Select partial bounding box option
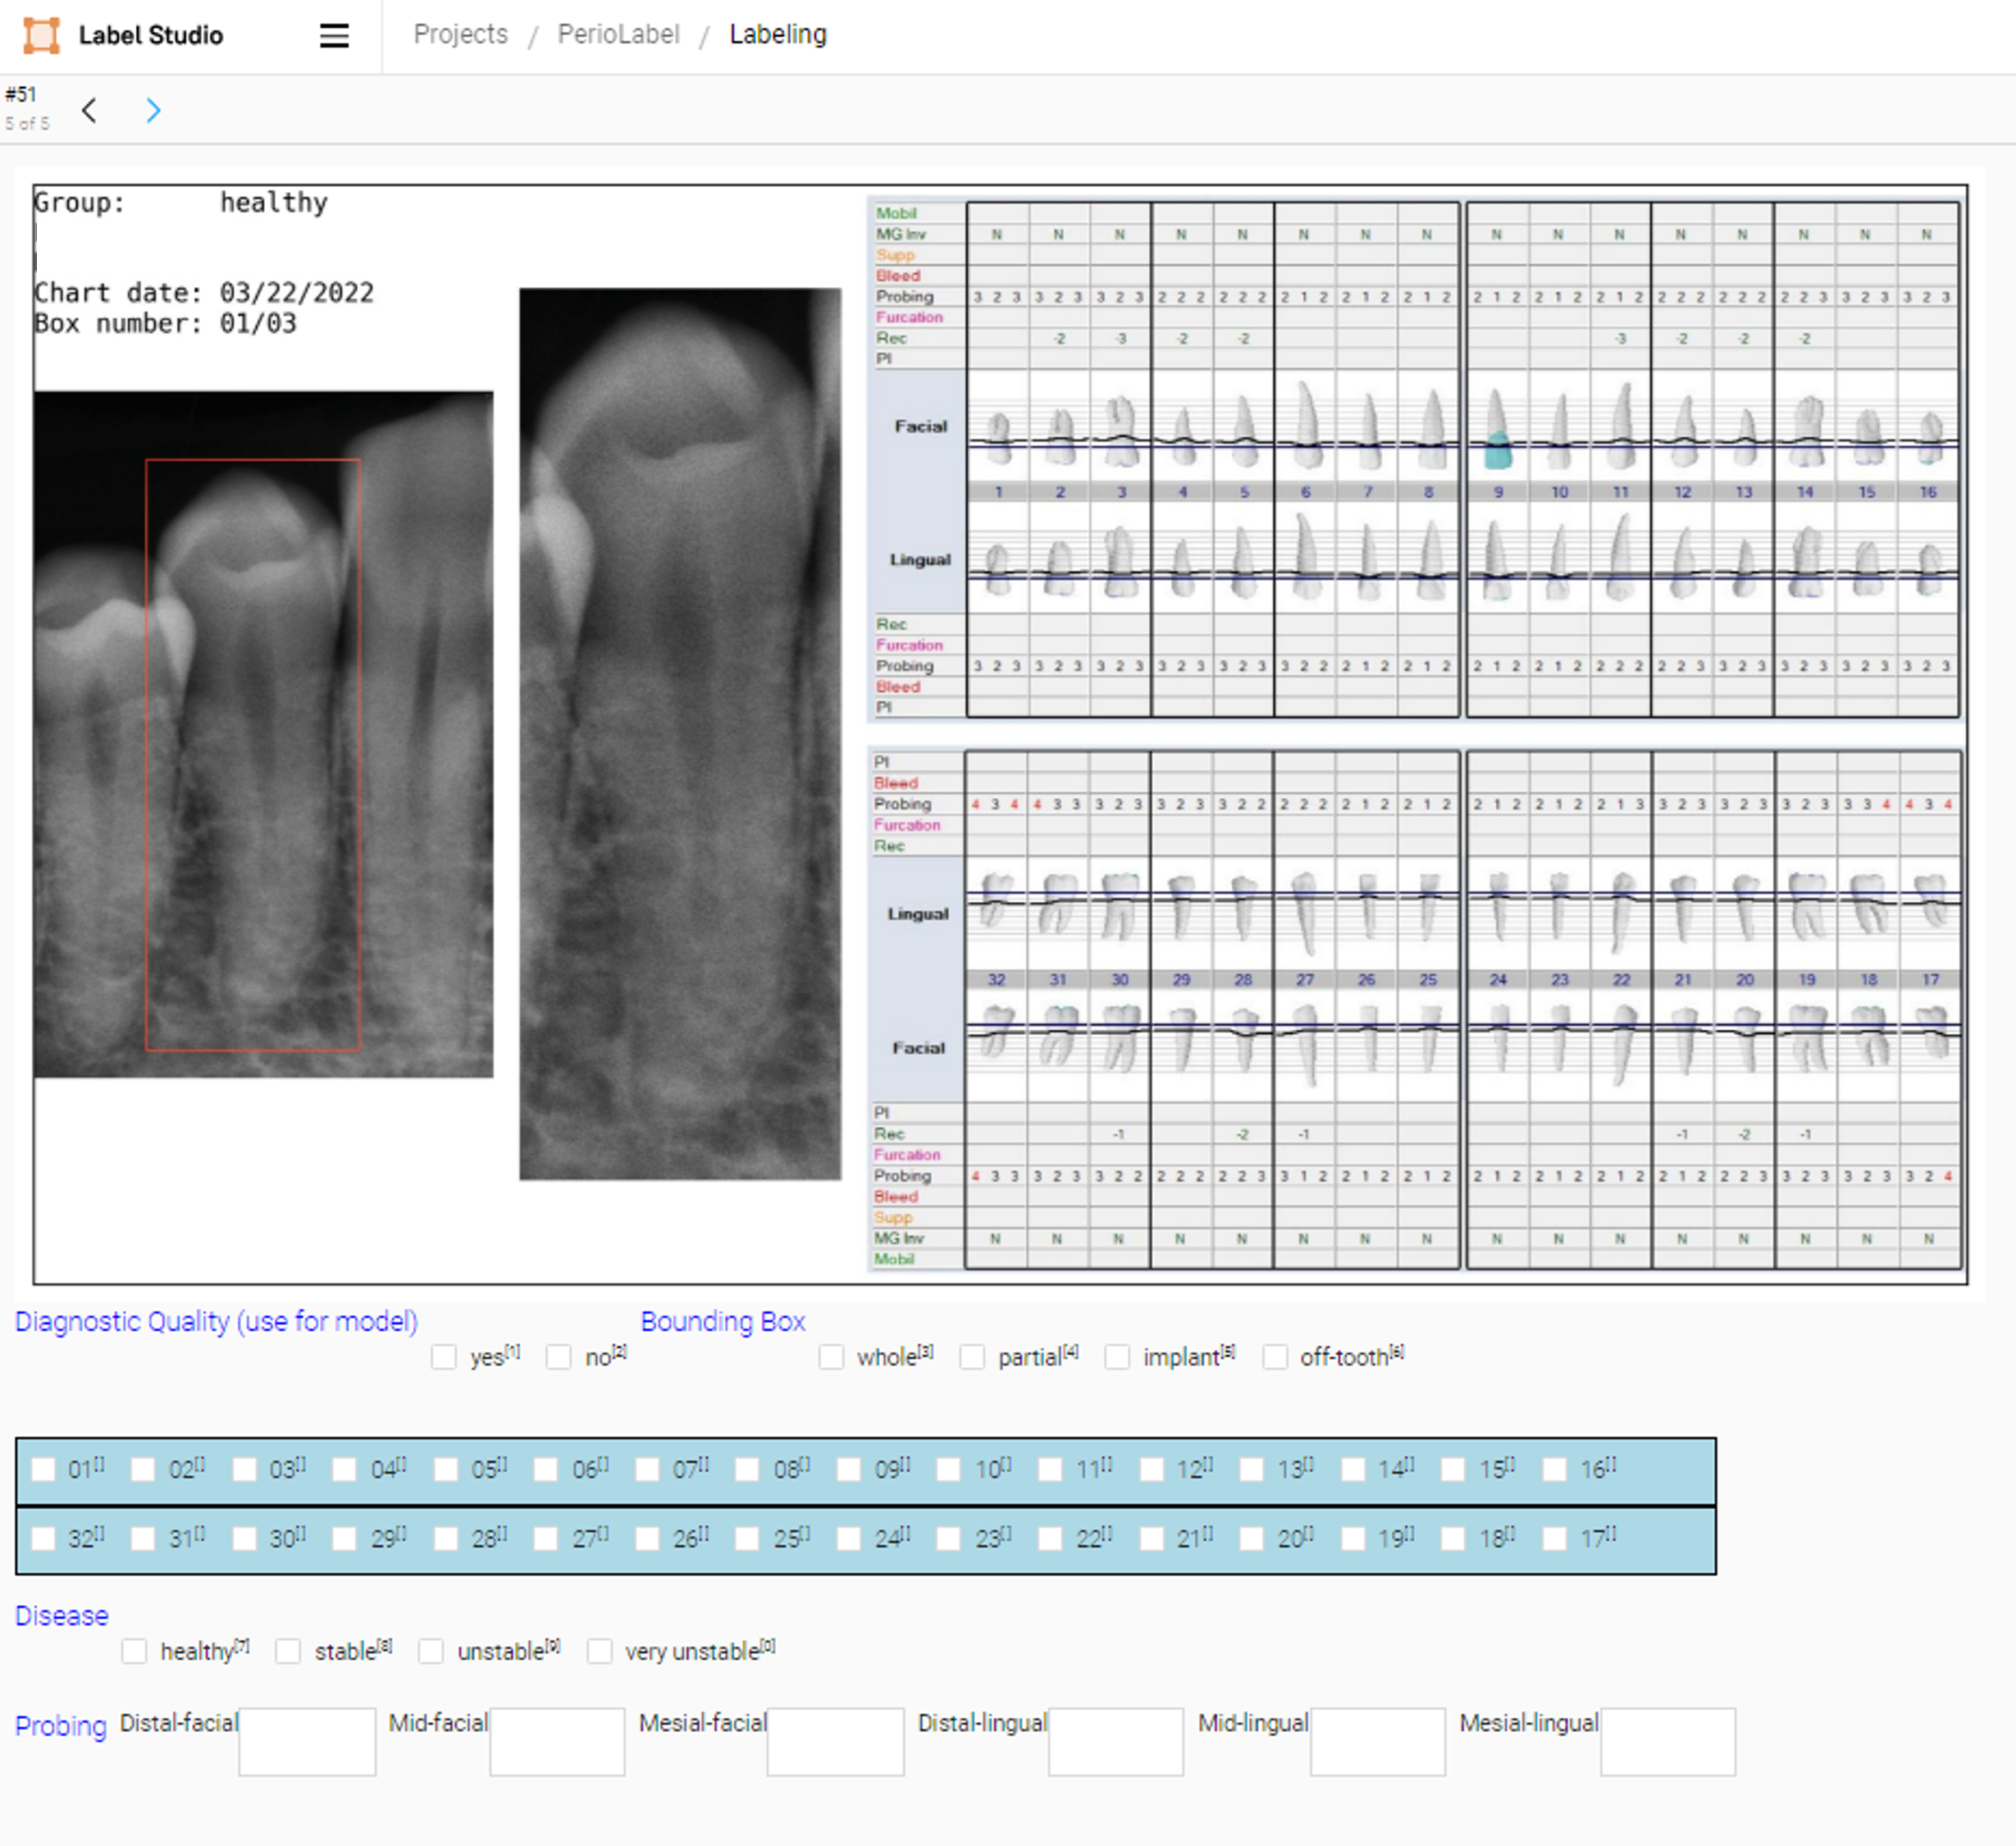This screenshot has height=1846, width=2016. tap(972, 1357)
